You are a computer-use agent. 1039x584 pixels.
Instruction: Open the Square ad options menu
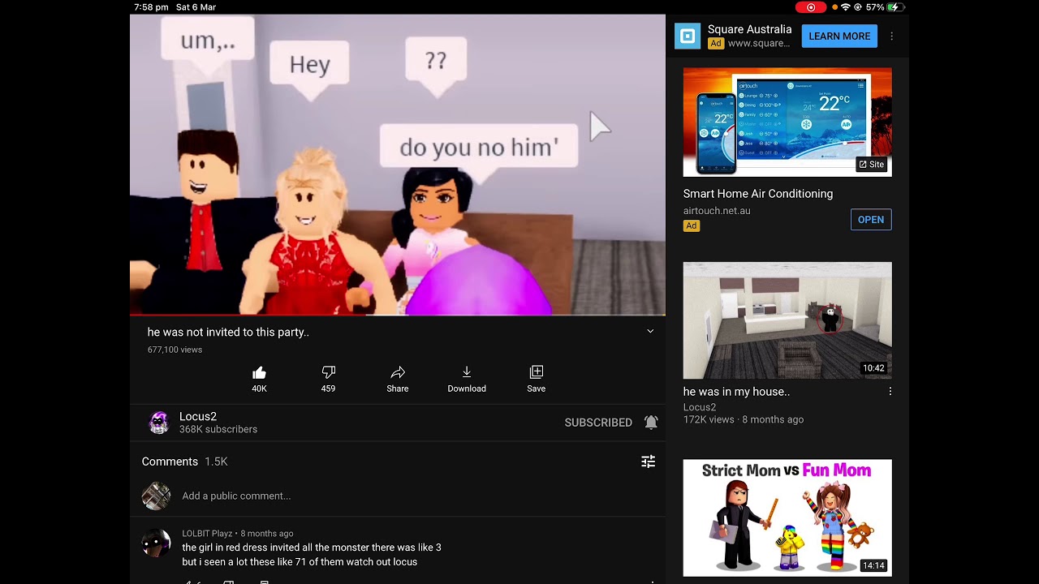tap(891, 36)
